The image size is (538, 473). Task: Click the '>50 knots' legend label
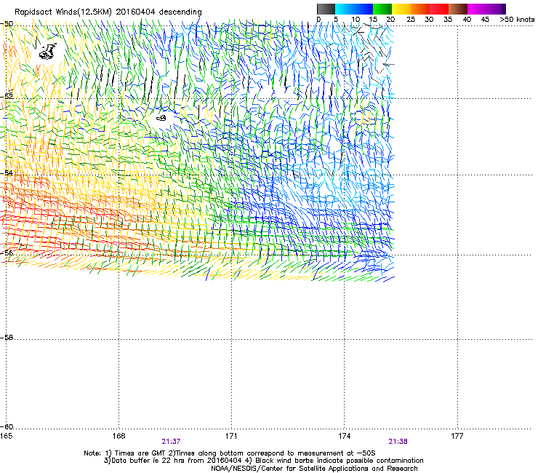(517, 20)
